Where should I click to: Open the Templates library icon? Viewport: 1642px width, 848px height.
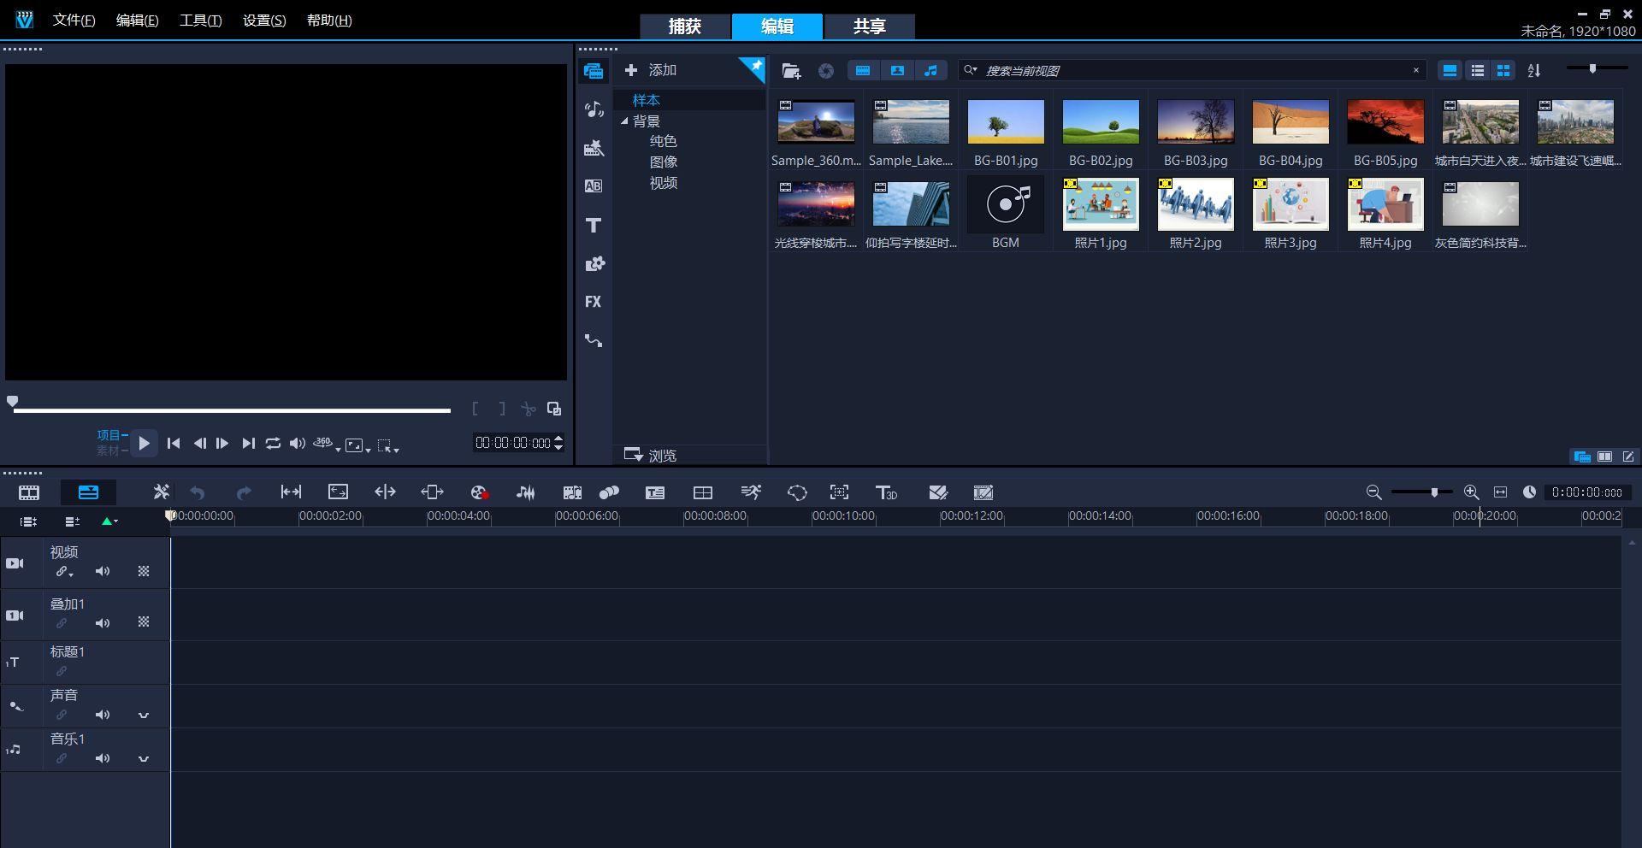point(594,148)
